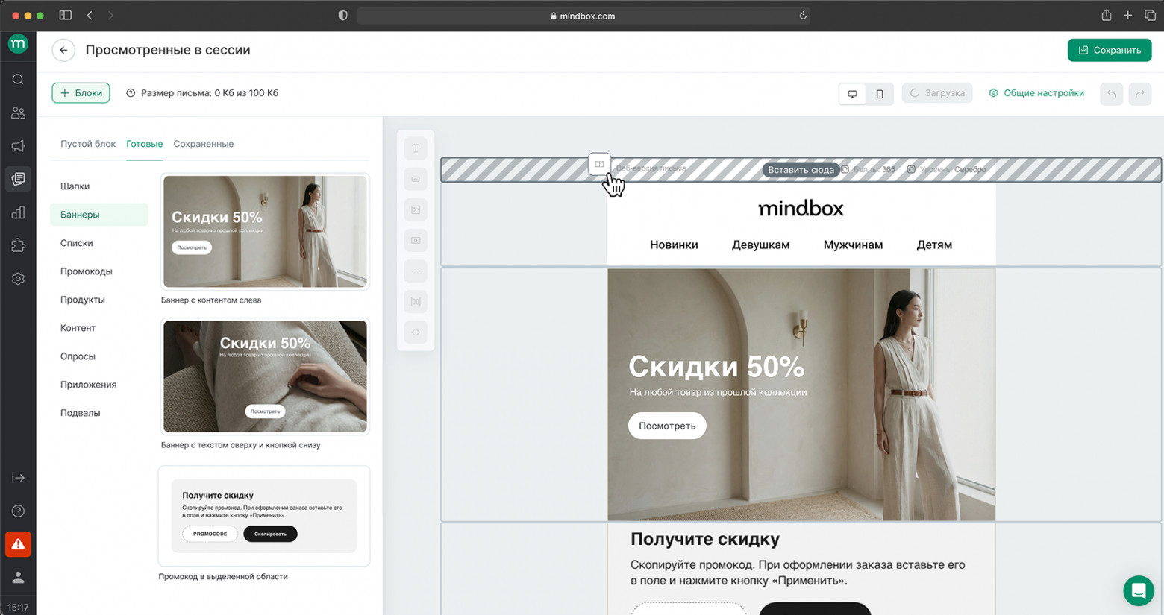The image size is (1164, 615).
Task: Open the search in the left sidebar
Action: (x=18, y=79)
